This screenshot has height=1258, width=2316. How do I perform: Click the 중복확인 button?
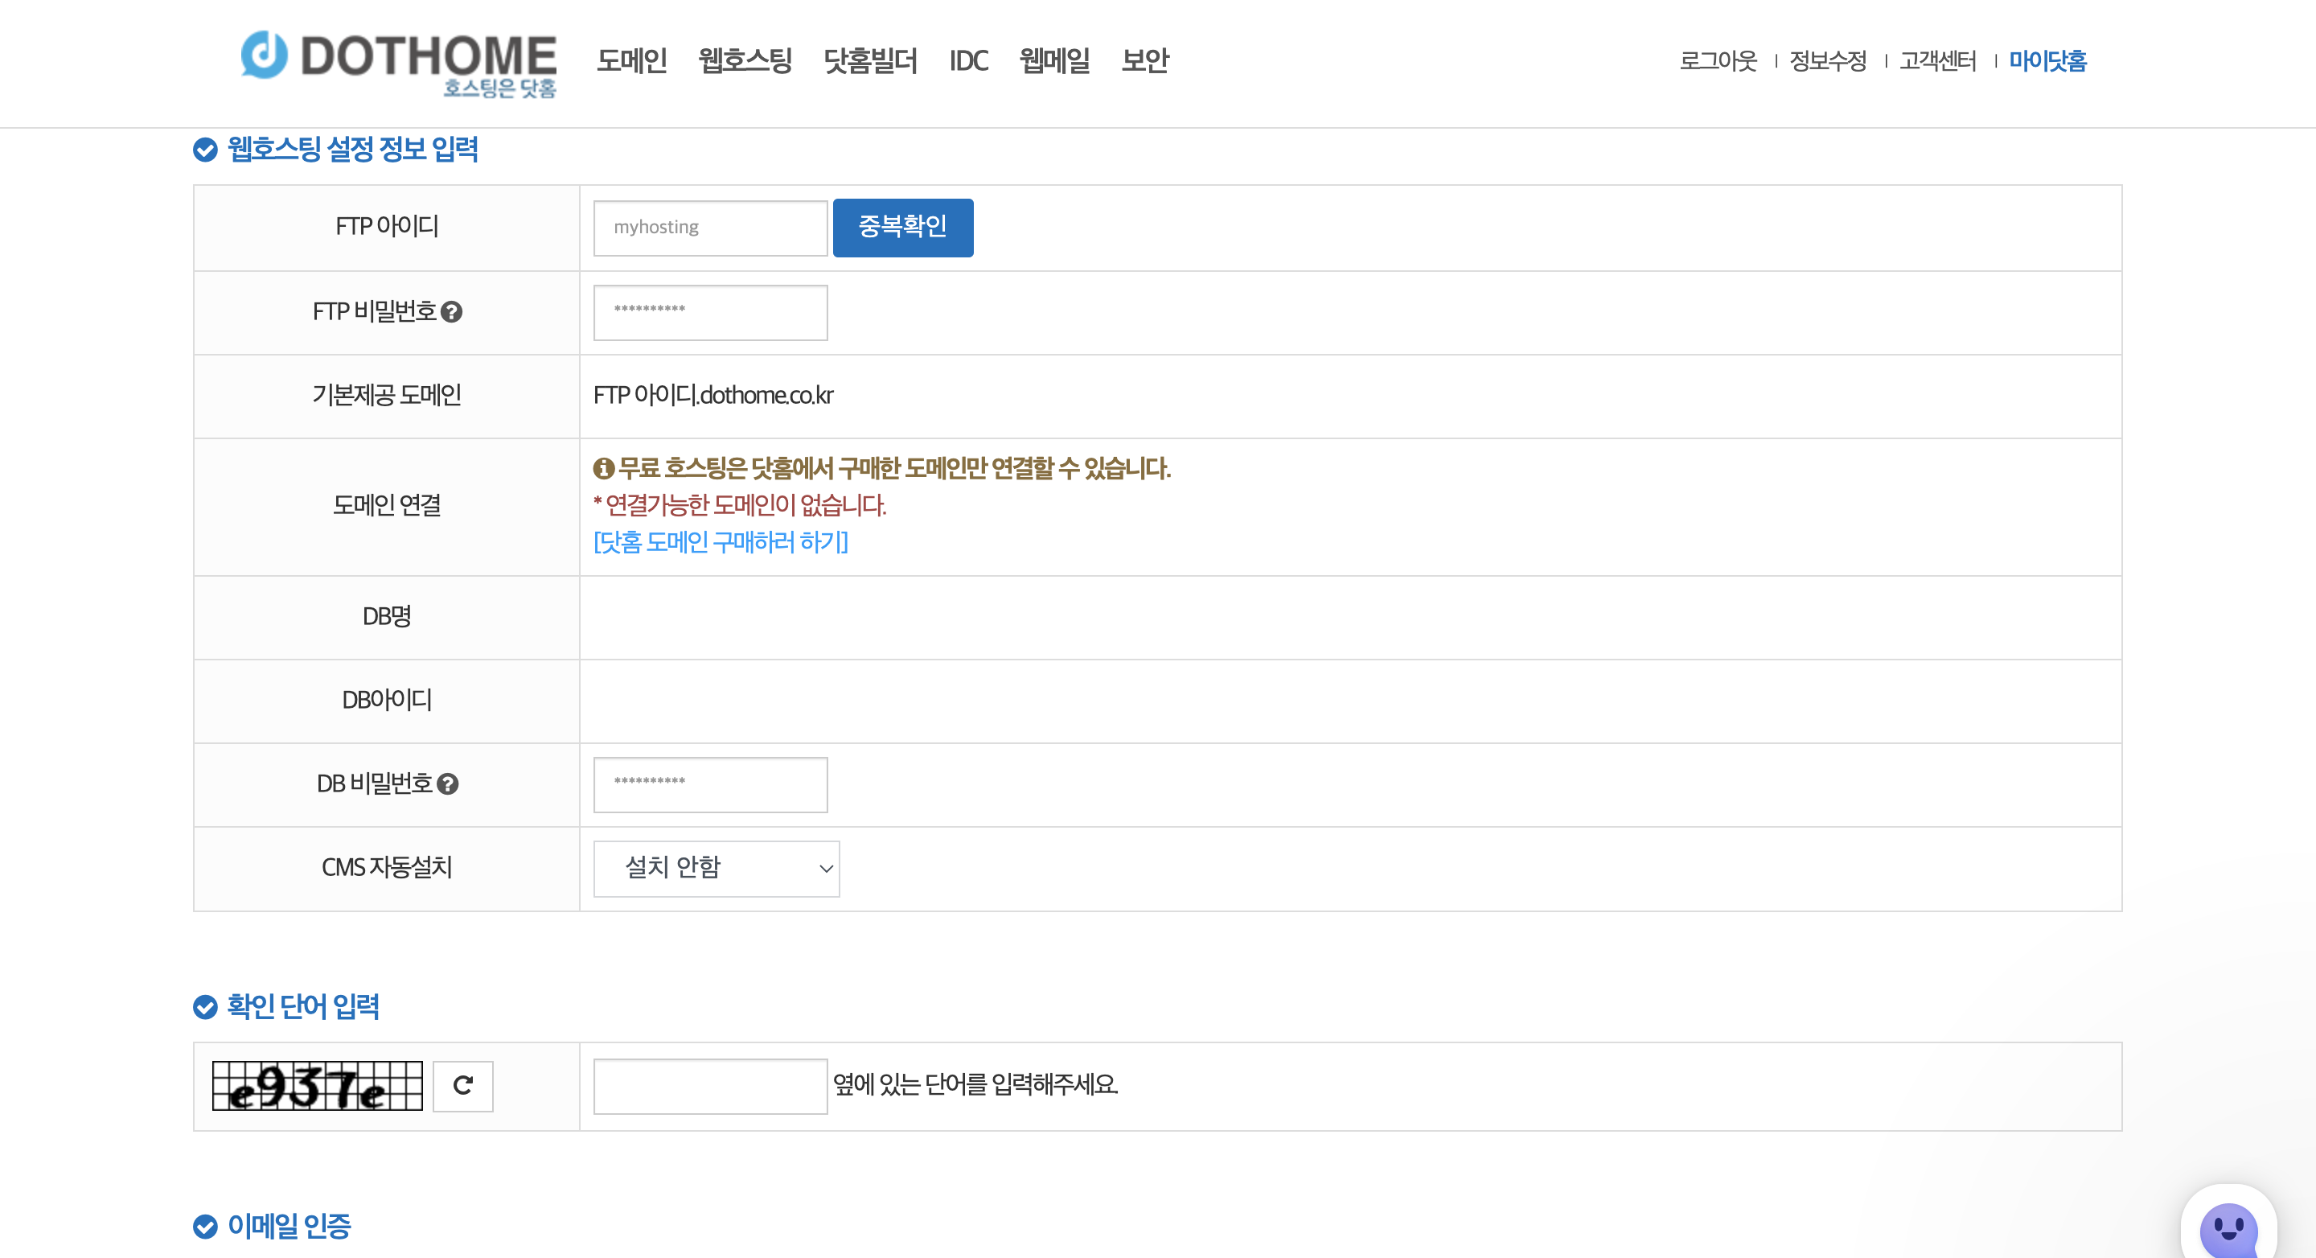pyautogui.click(x=902, y=228)
